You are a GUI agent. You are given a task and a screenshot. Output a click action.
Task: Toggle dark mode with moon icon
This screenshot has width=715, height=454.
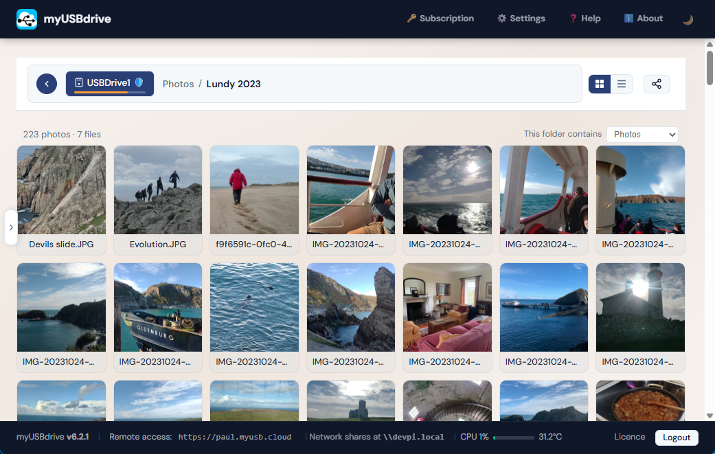[x=688, y=20]
